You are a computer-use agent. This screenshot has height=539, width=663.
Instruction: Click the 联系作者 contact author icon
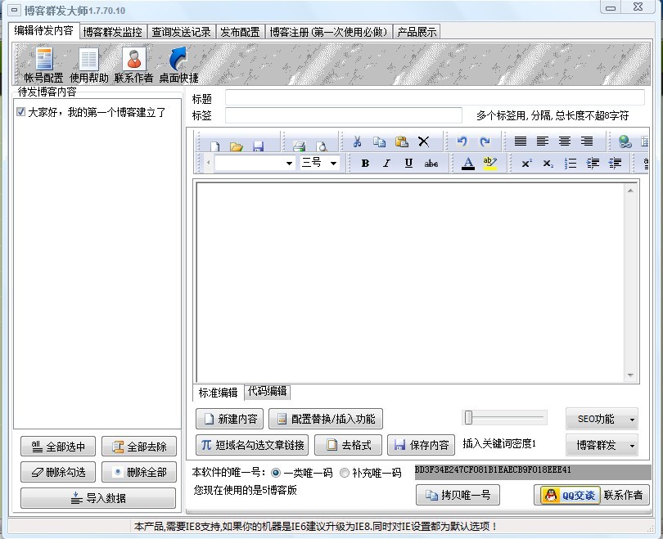pyautogui.click(x=133, y=65)
